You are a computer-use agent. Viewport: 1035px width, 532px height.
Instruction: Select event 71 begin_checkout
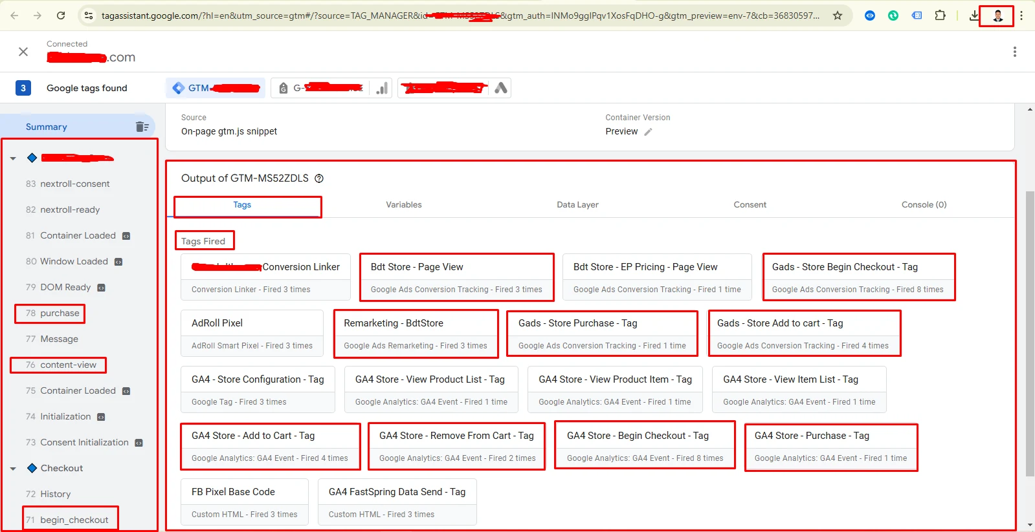point(67,520)
